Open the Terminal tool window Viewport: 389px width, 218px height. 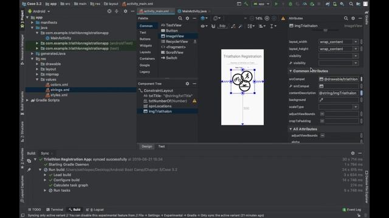pyautogui.click(x=55, y=210)
